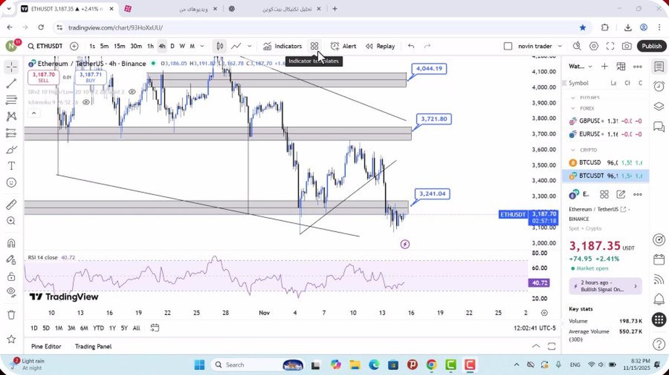
Task: Switch to the 1h timeframe
Action: (x=151, y=46)
